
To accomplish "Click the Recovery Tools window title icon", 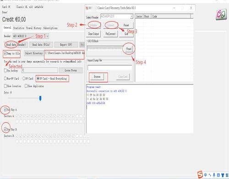I will pos(87,8).
